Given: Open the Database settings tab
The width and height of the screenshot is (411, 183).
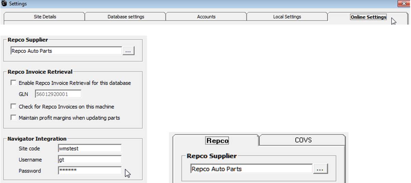Looking at the screenshot, I should click(126, 17).
